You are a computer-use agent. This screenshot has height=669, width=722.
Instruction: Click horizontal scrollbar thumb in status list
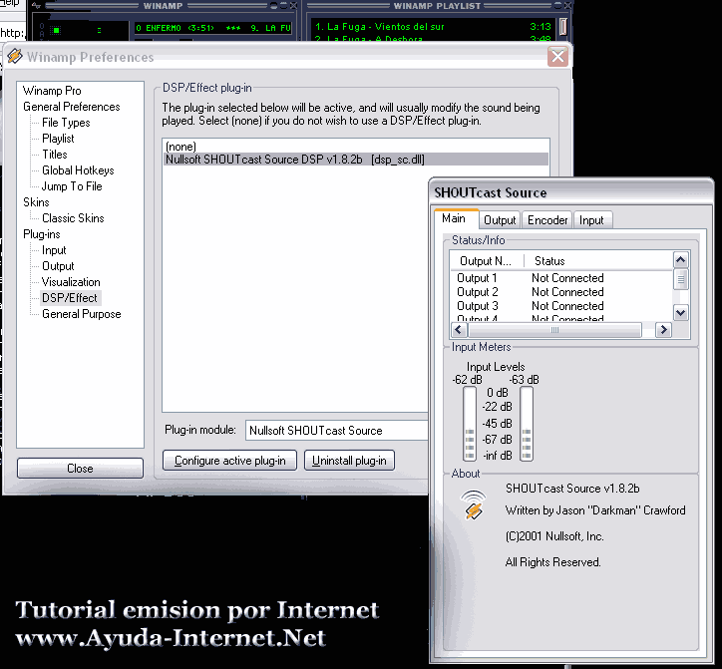(x=554, y=330)
